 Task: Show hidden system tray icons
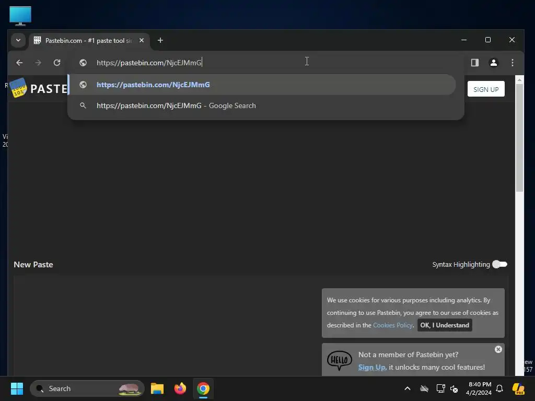[408, 388]
